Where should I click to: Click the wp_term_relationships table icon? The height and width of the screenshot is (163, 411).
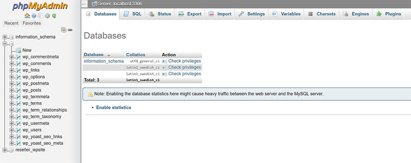(x=18, y=110)
